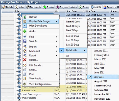Click the binoculars Find icon
Image resolution: width=119 pixels, height=101 pixels.
25,37
